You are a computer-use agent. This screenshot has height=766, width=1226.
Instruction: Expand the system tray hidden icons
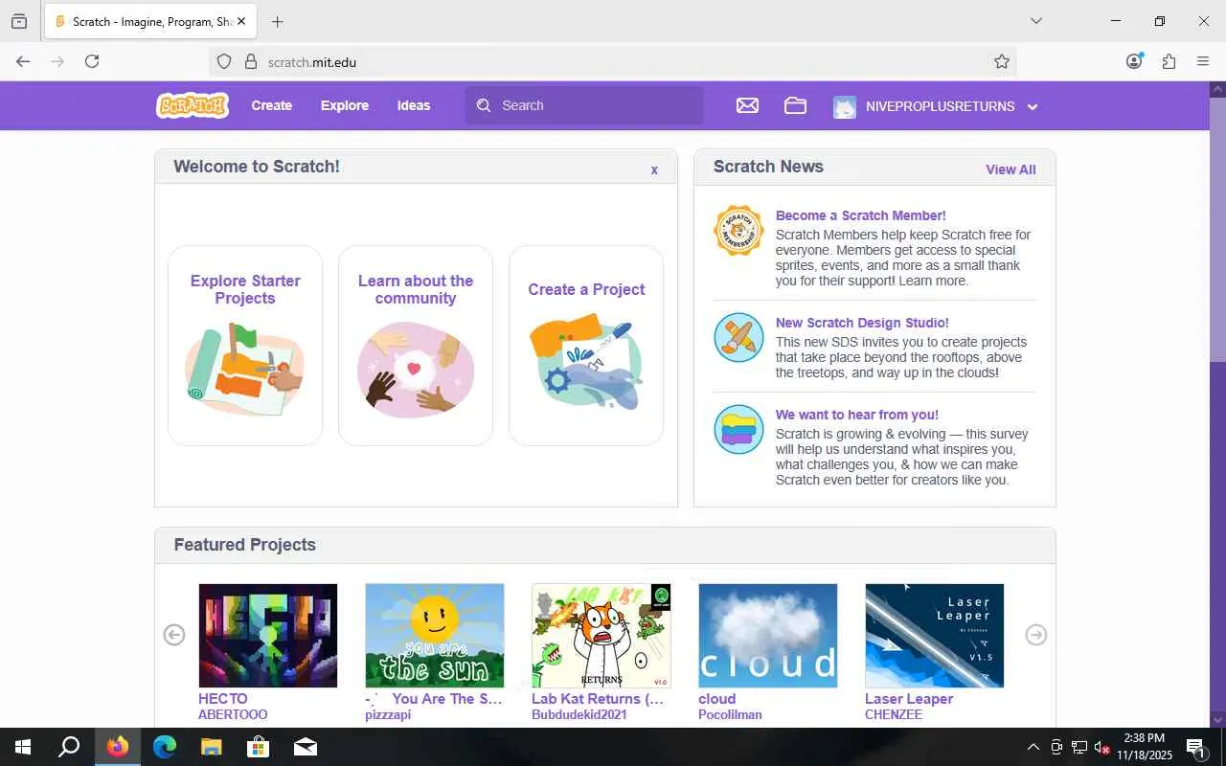tap(1033, 747)
